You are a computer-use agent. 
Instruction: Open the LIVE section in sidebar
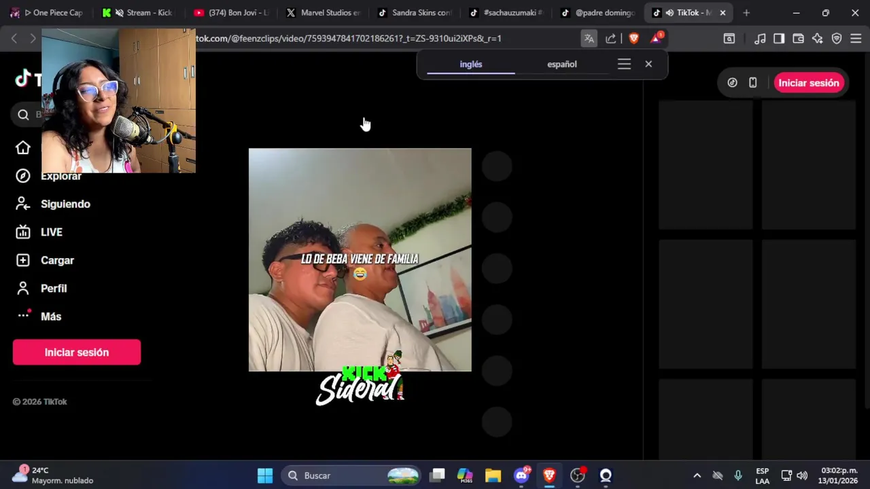point(39,232)
